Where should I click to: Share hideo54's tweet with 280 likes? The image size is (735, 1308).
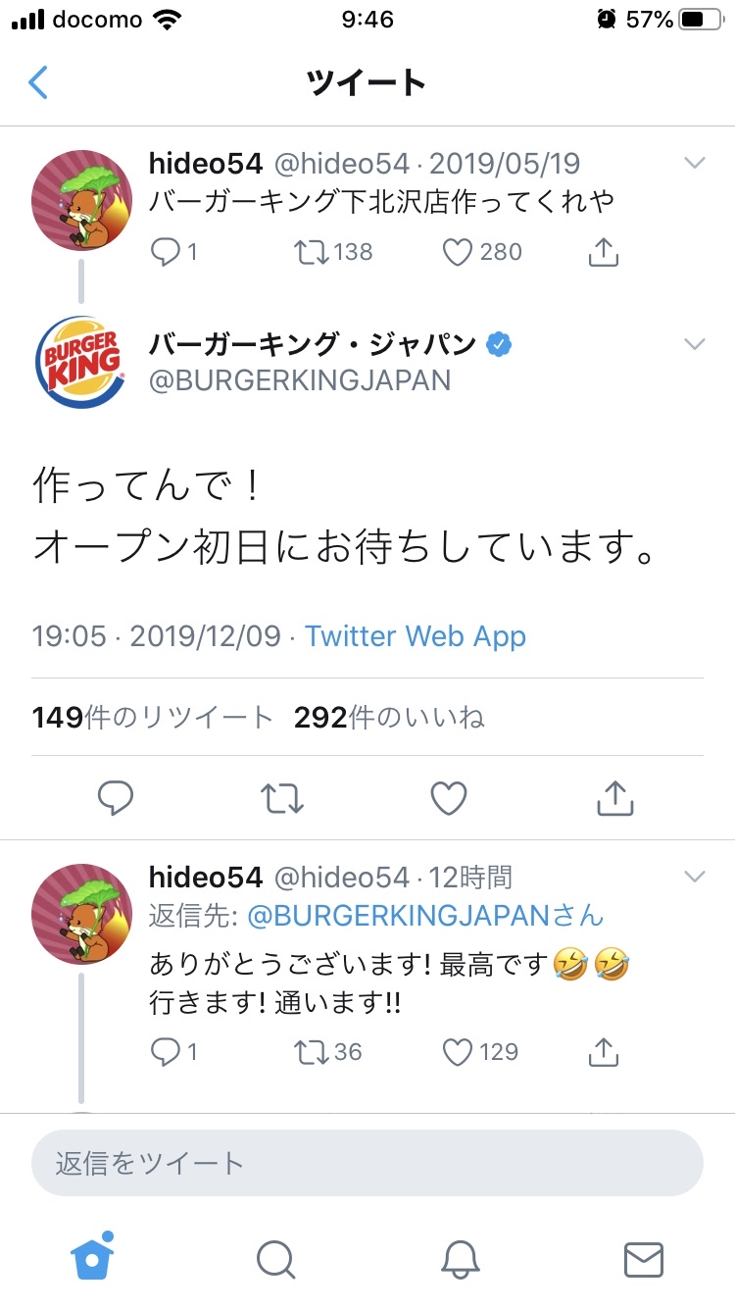tap(604, 252)
